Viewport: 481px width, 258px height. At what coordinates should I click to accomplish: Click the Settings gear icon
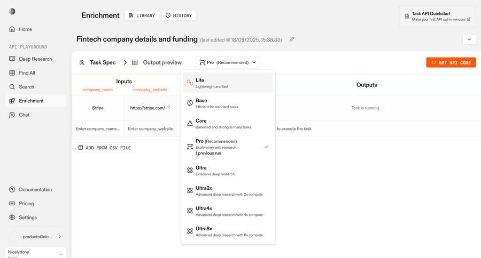pyautogui.click(x=12, y=217)
